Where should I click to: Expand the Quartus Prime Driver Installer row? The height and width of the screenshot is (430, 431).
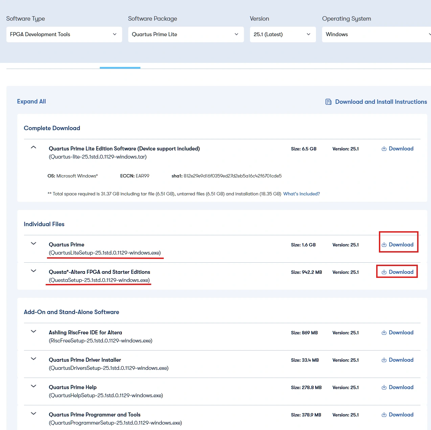pyautogui.click(x=33, y=359)
